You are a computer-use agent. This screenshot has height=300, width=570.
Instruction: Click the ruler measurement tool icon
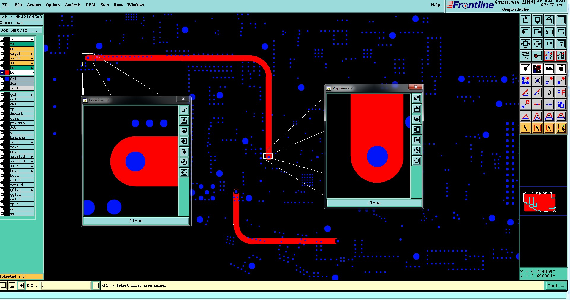click(549, 69)
